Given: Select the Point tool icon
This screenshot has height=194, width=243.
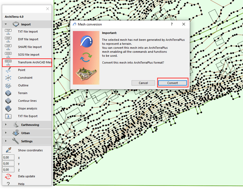Looking at the screenshot, I should click(8, 70).
